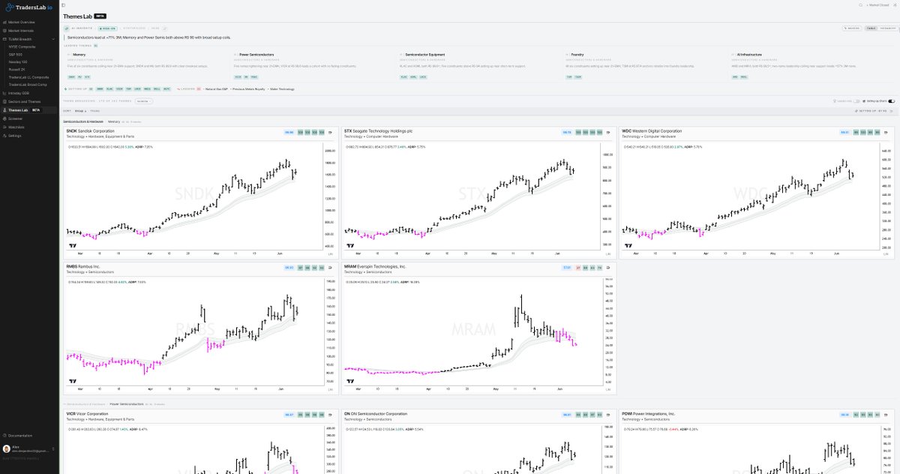Screen dimensions: 900x474
Task: Toggle the Setting Up Charts switch
Action: pos(892,100)
